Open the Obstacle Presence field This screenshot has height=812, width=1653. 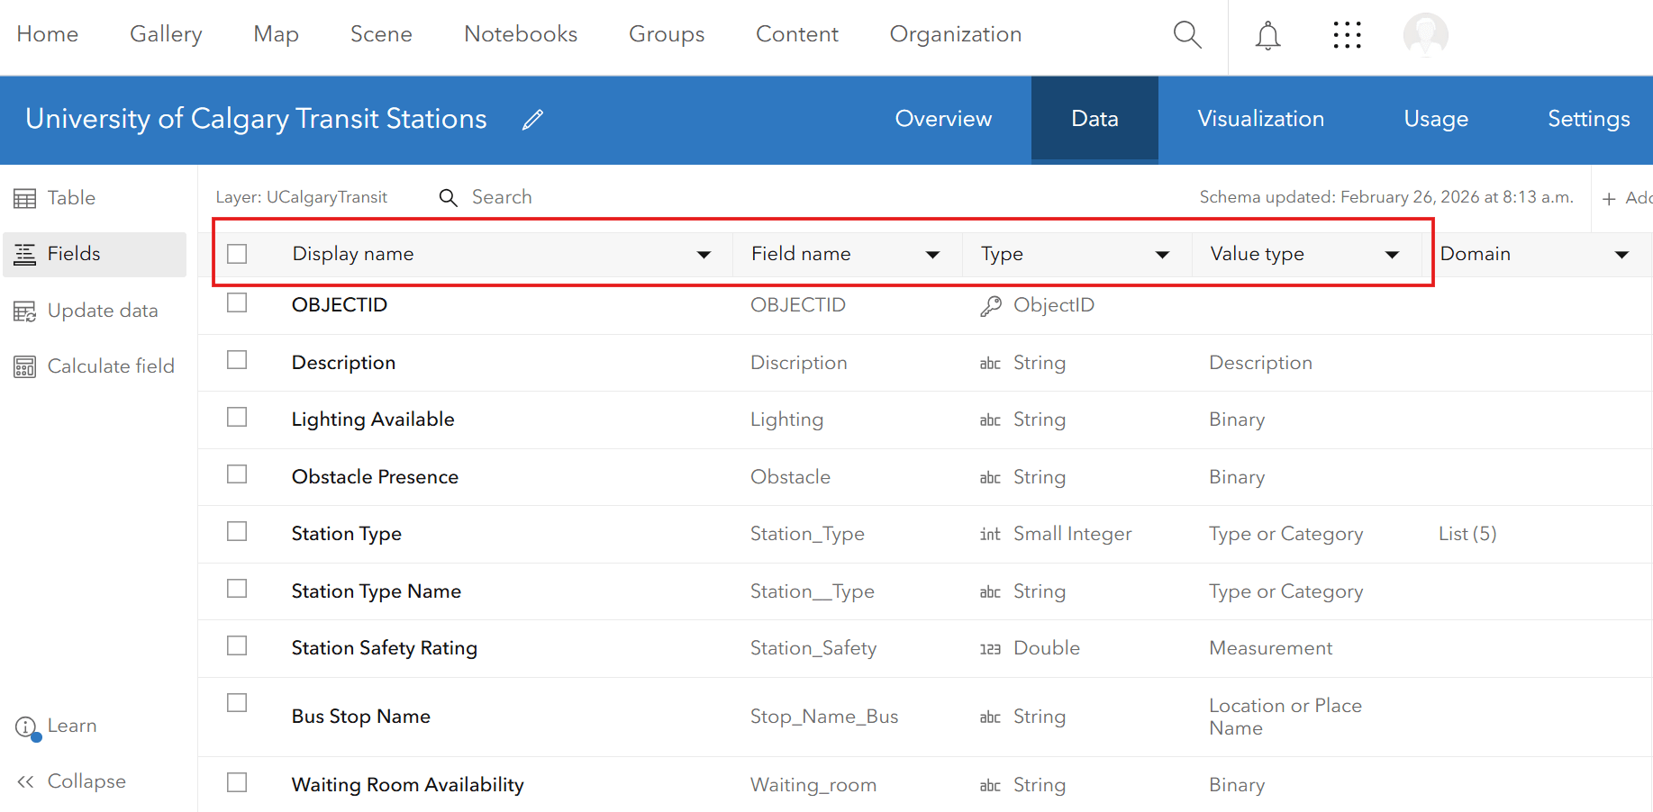pyautogui.click(x=375, y=477)
